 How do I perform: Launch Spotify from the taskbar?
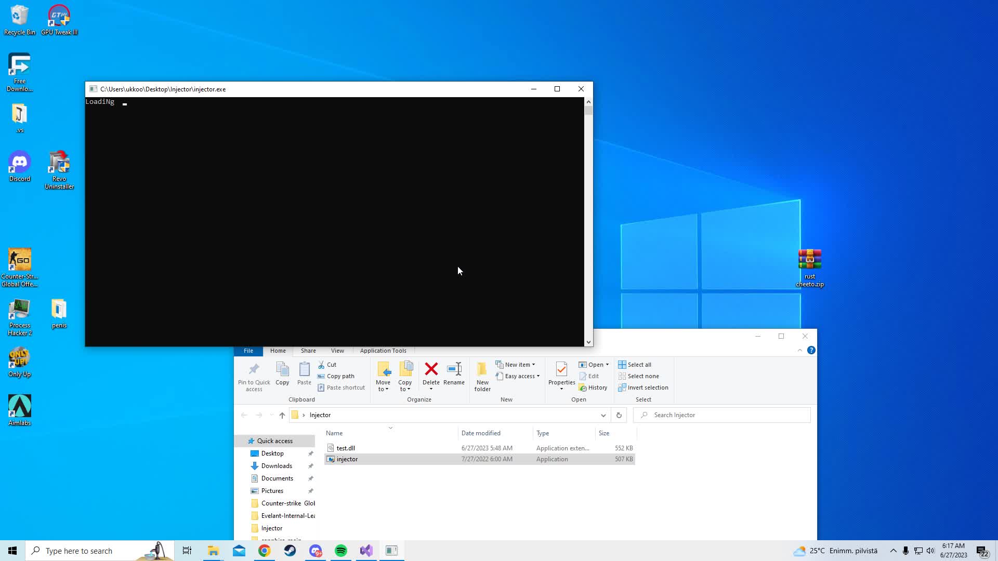tap(341, 550)
